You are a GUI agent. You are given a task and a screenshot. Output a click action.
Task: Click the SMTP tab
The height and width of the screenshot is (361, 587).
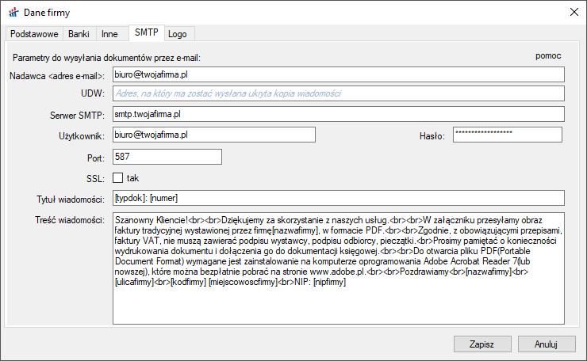146,32
